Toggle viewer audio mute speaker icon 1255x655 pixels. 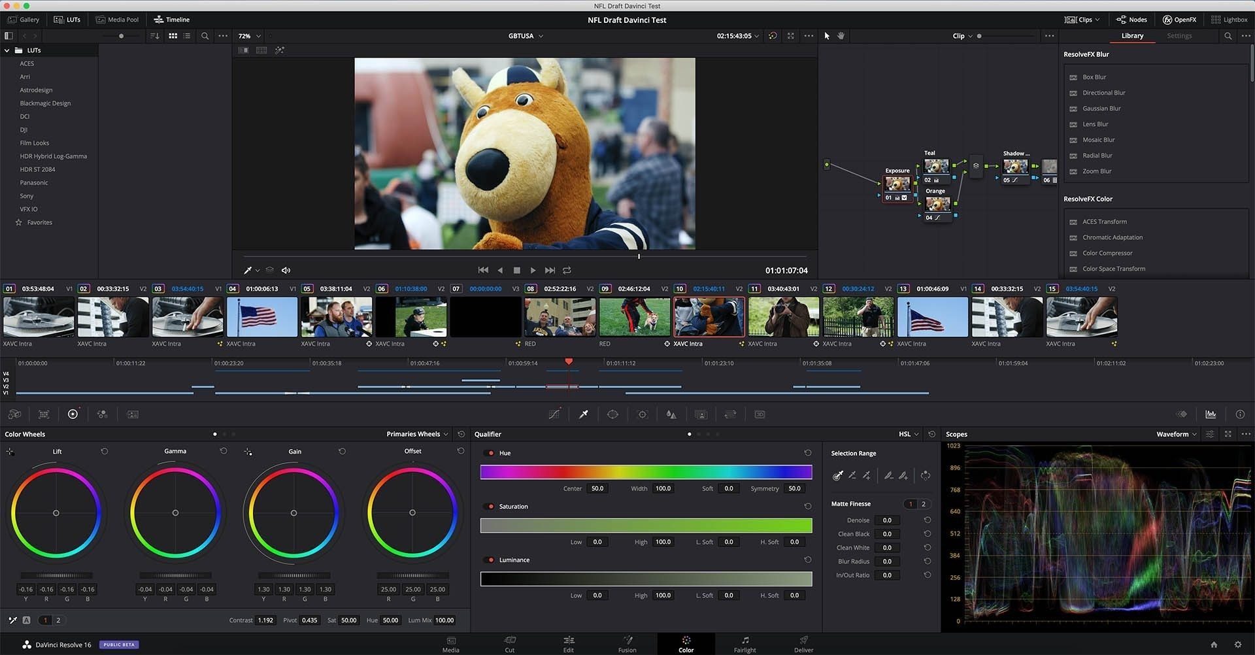[286, 270]
